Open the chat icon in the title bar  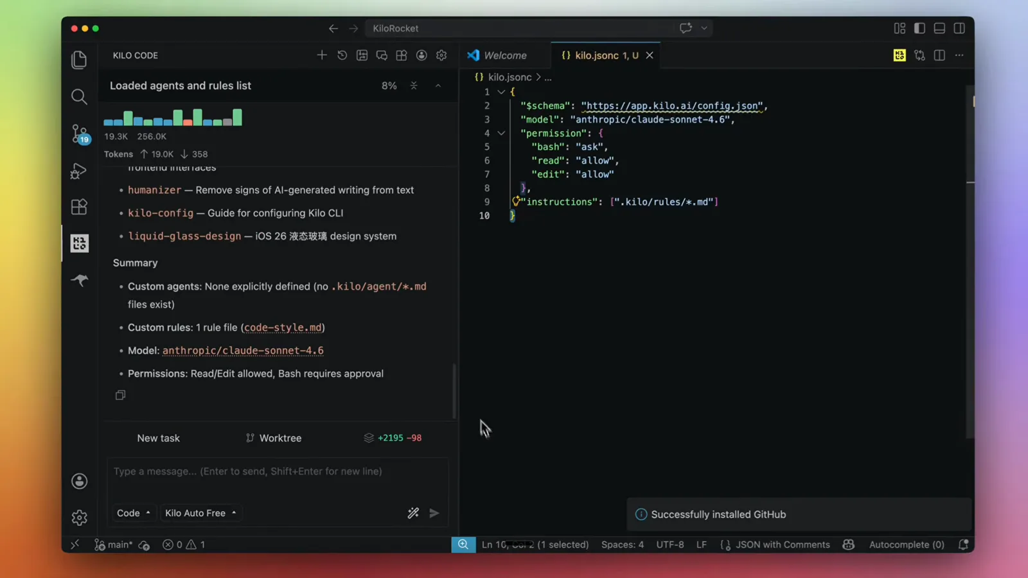pyautogui.click(x=686, y=28)
